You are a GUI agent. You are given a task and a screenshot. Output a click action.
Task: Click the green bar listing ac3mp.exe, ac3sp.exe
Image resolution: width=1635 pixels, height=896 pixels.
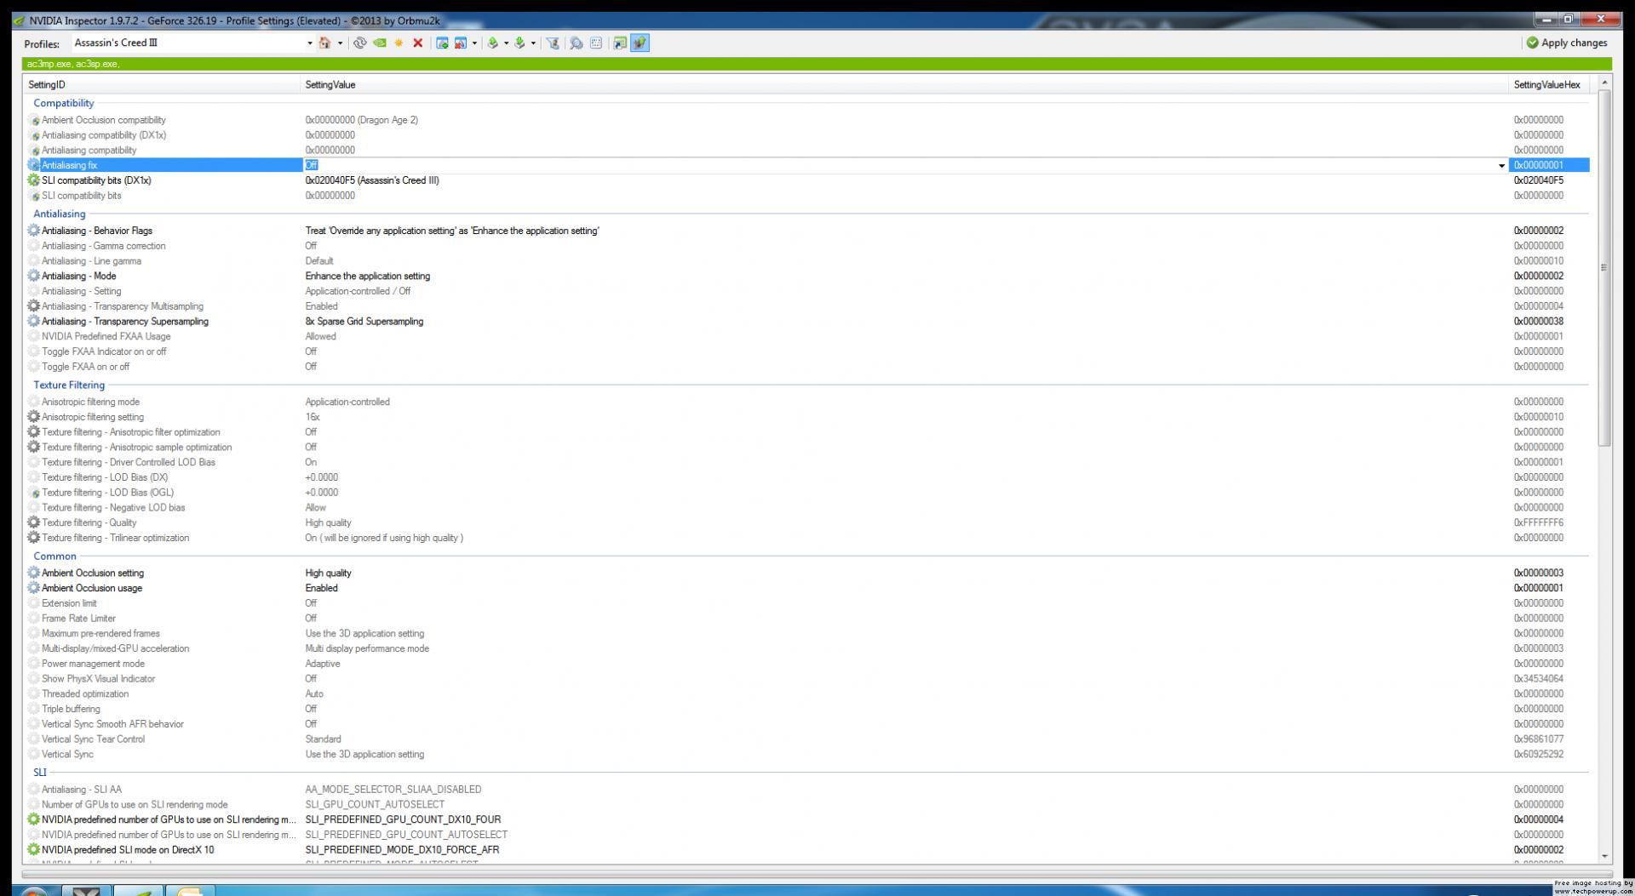tap(817, 64)
